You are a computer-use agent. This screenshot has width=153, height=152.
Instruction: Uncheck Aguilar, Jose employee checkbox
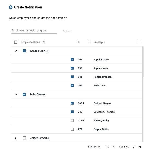click(x=72, y=60)
